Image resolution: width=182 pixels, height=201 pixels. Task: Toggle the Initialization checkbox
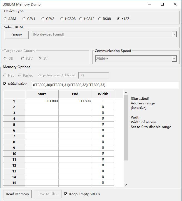click(5, 84)
